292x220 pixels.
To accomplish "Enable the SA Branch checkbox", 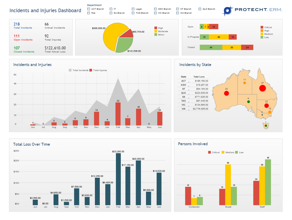I will (111, 13).
